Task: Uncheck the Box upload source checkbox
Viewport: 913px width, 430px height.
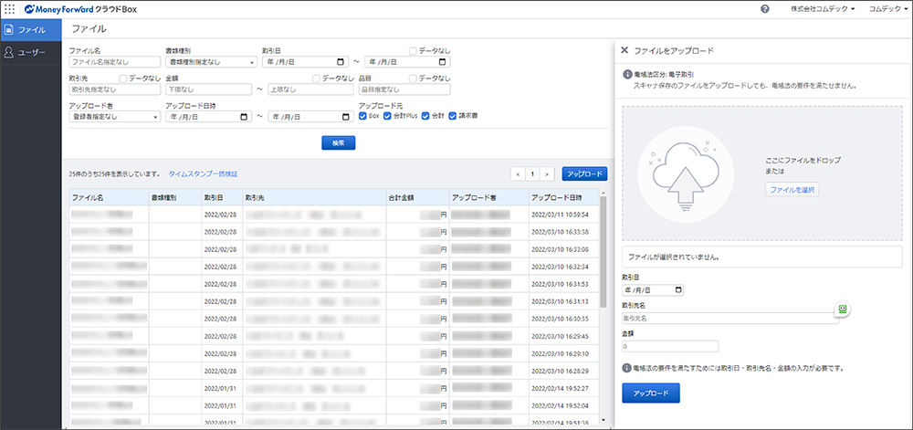Action: [x=363, y=116]
